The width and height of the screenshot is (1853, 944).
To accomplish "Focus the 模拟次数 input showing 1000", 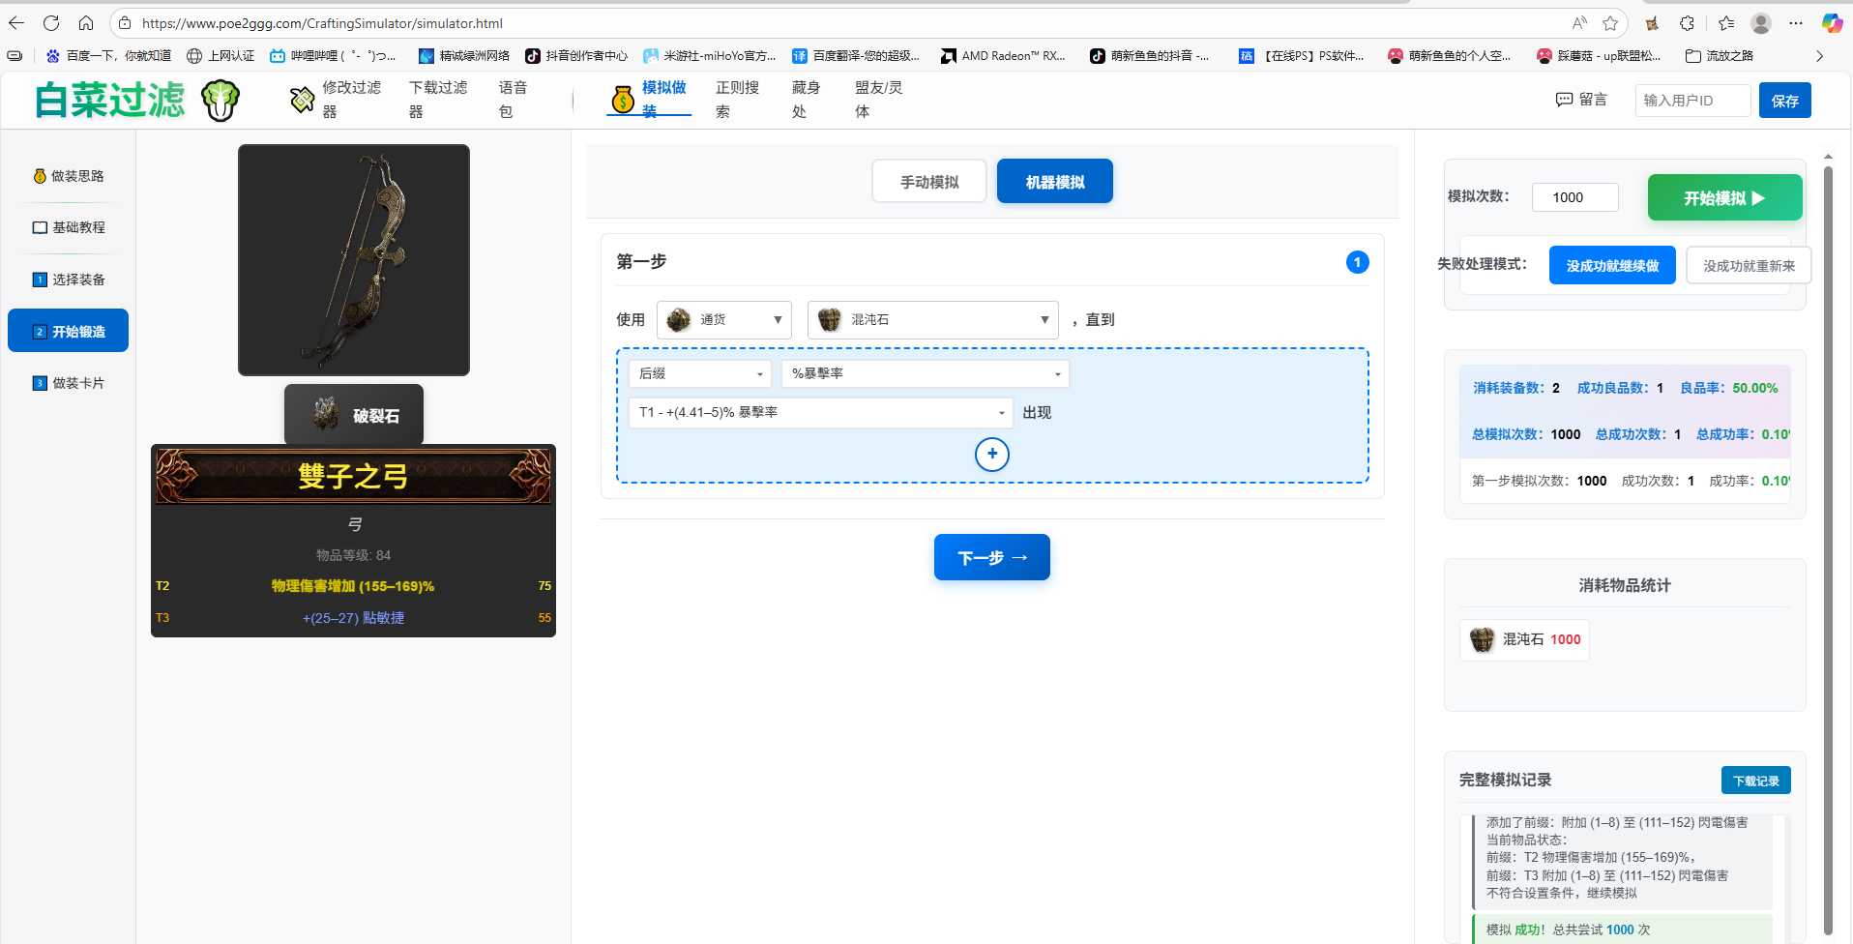I will pos(1575,197).
